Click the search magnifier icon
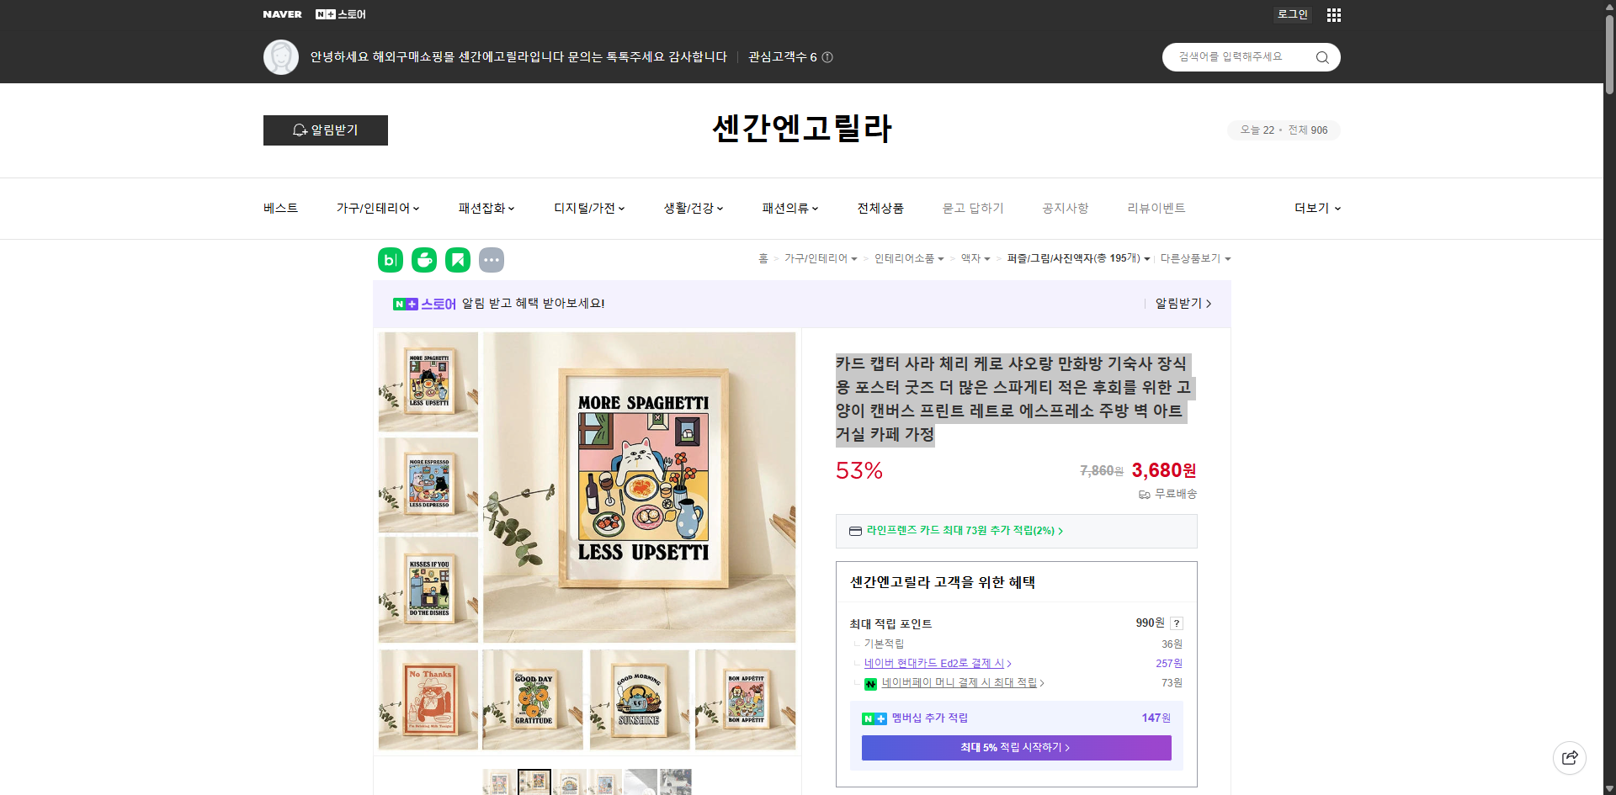This screenshot has height=795, width=1616. coord(1321,56)
